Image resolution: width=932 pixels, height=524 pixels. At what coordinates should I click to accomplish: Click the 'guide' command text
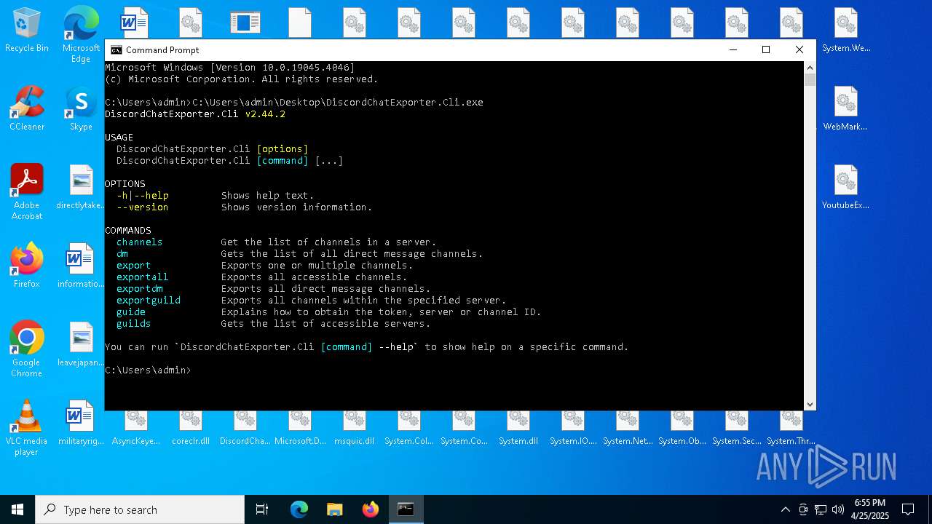131,312
